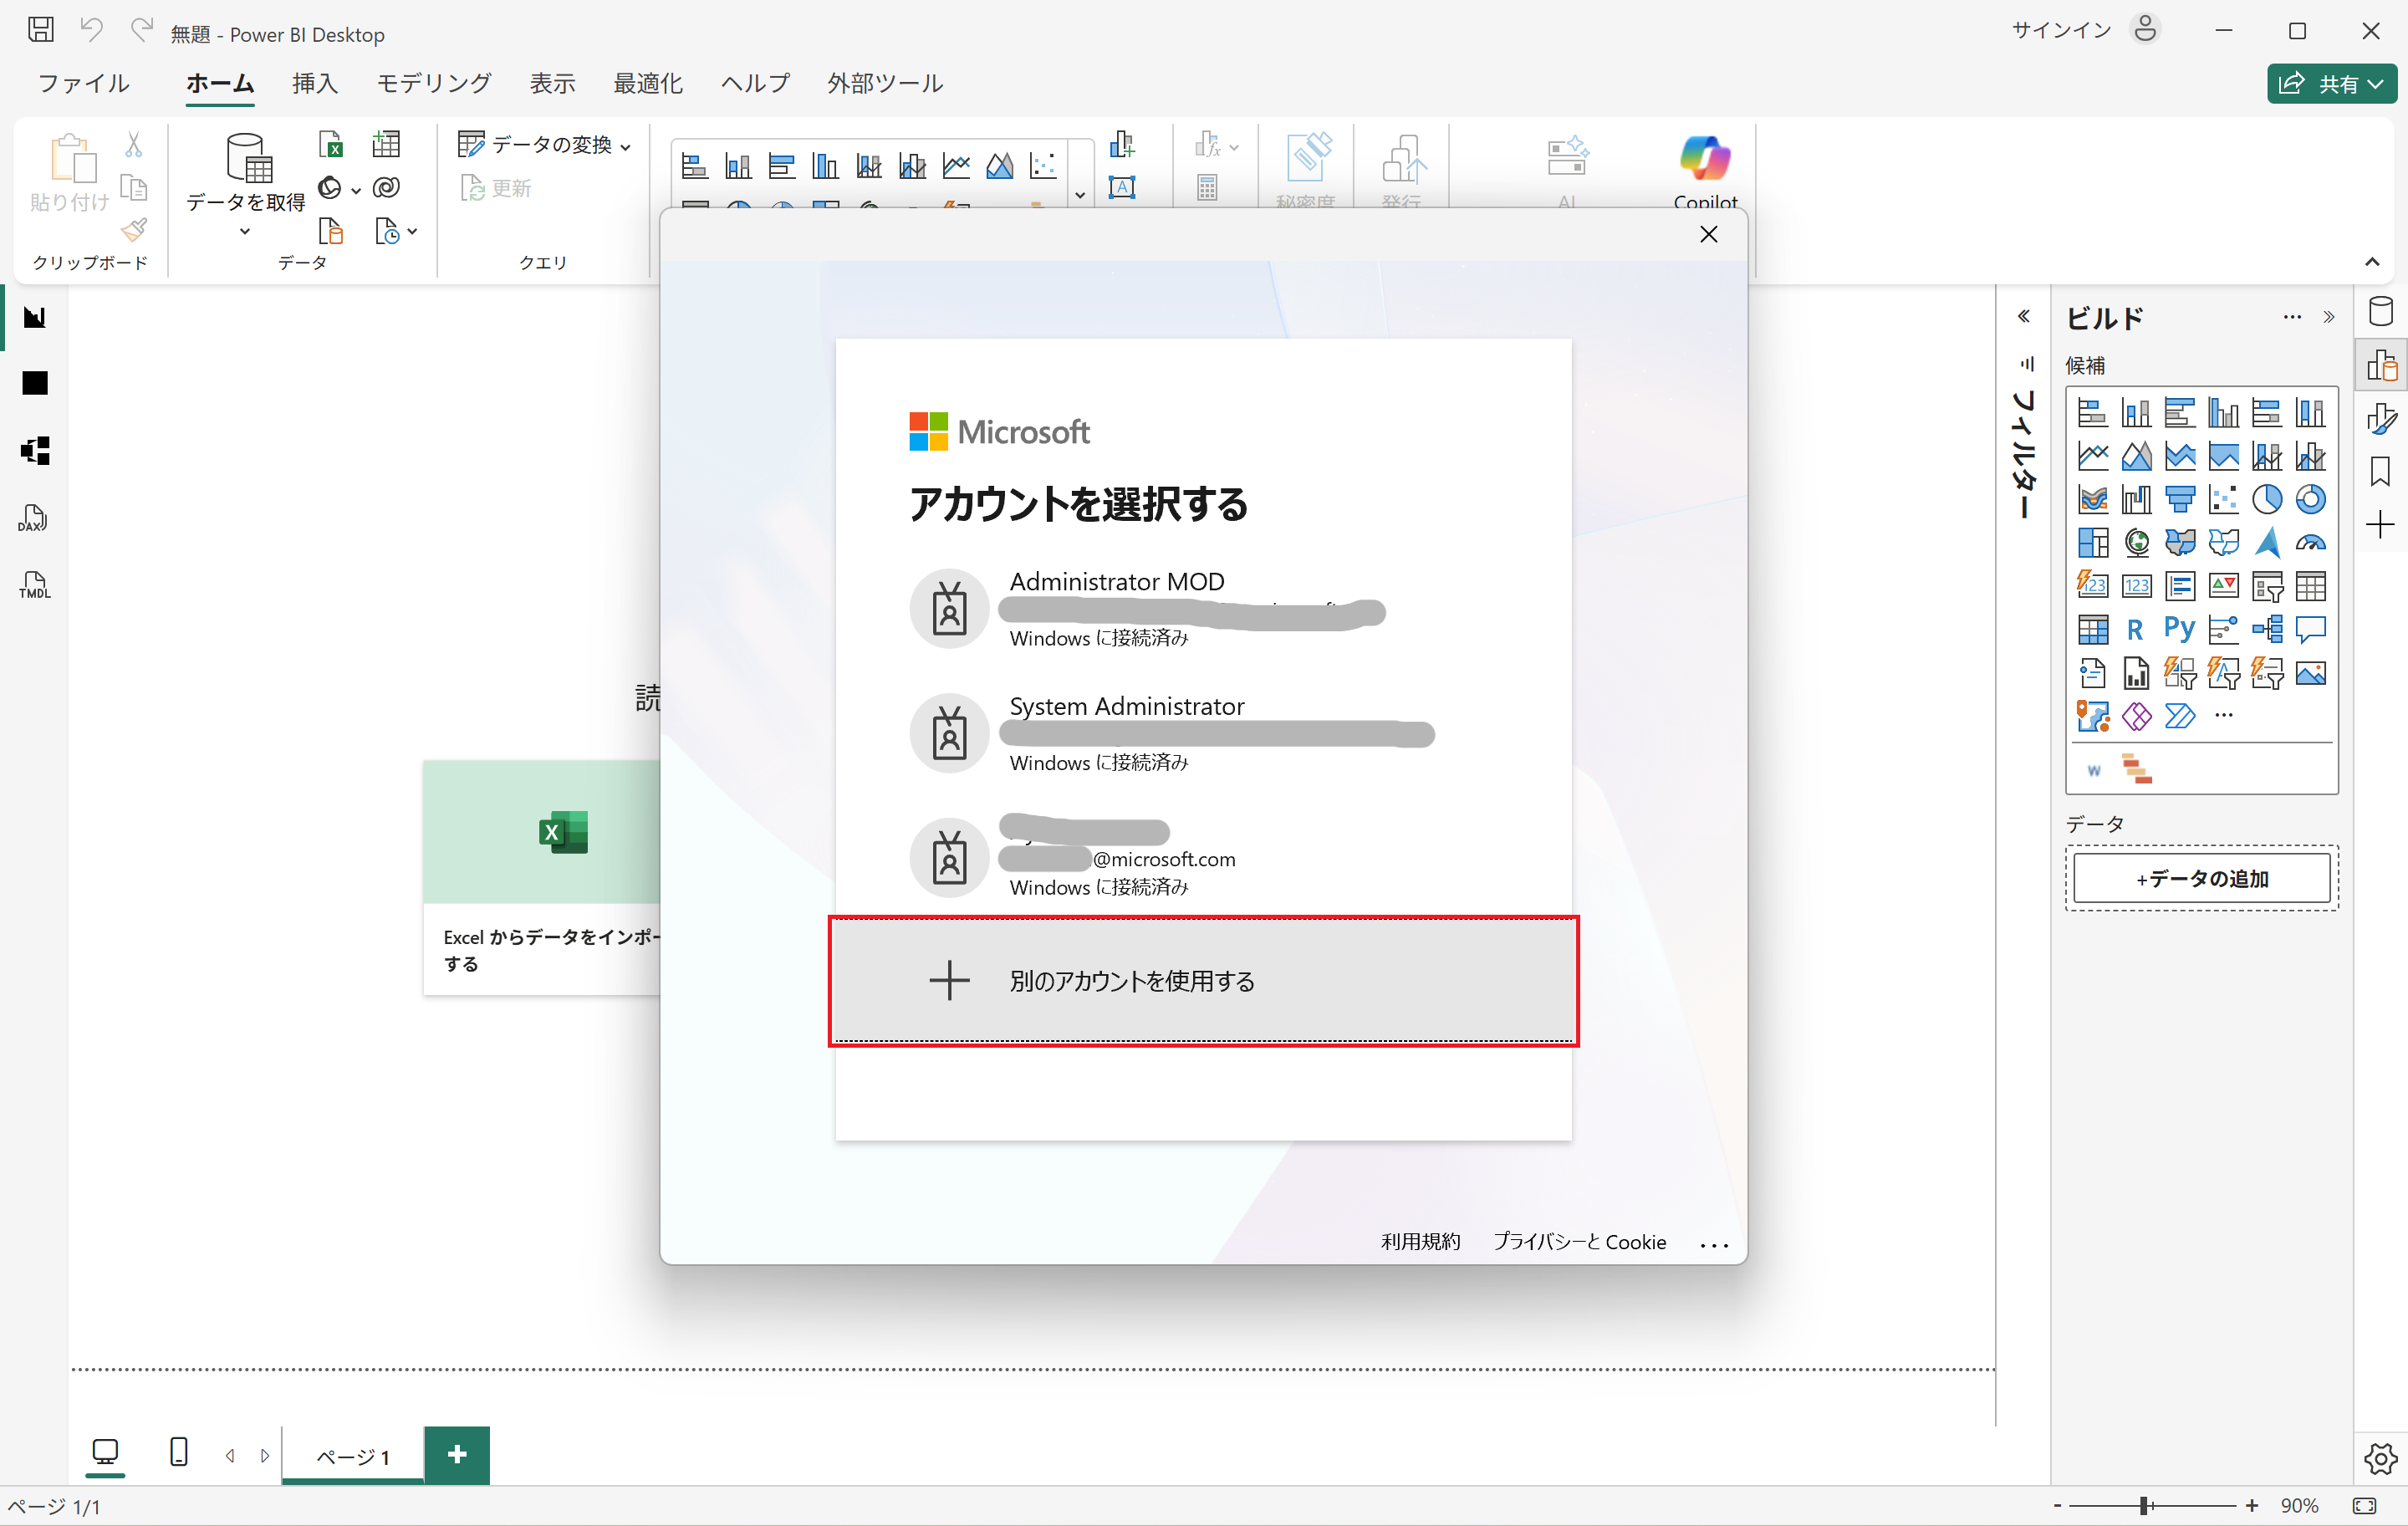Select the Python visual icon
The height and width of the screenshot is (1526, 2408).
coord(2179,629)
